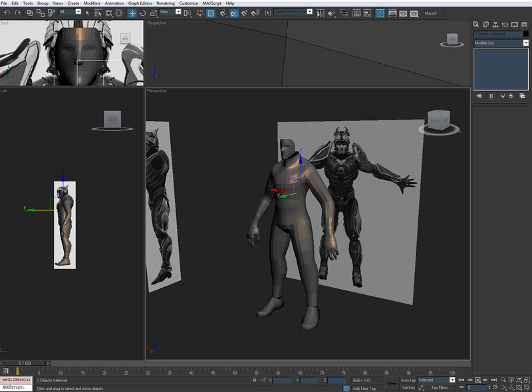Switch to the Hierarchy command panel tab
Screen dimensions: 532x392
(x=495, y=25)
